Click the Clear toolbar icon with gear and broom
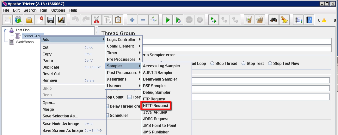Viewport: 338px width, 135px height. (x=249, y=20)
